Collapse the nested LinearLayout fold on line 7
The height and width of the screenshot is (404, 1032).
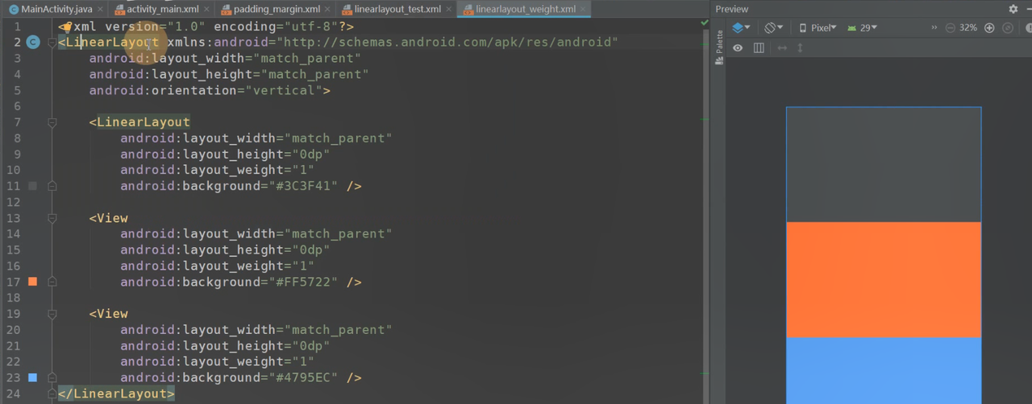[52, 122]
